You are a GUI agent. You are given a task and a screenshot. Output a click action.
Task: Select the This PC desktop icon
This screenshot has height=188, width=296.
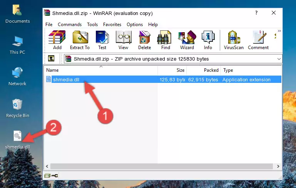pyautogui.click(x=17, y=45)
